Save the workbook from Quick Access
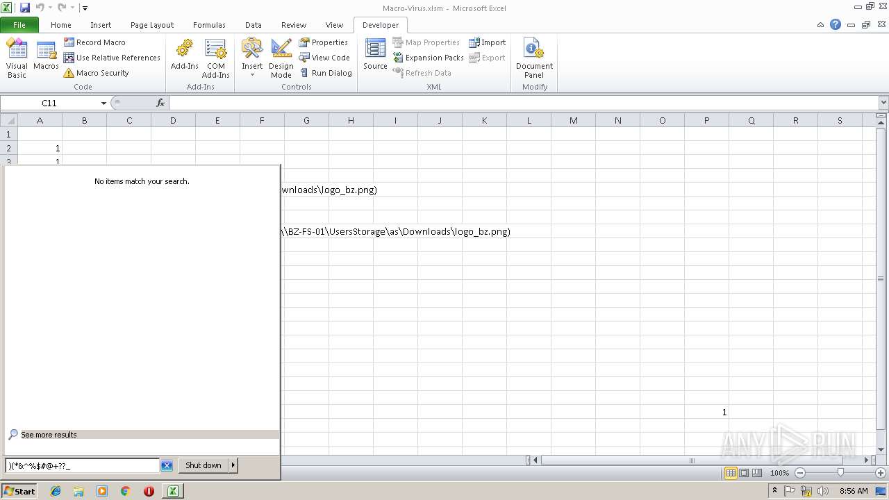The width and height of the screenshot is (889, 500). pyautogui.click(x=25, y=8)
